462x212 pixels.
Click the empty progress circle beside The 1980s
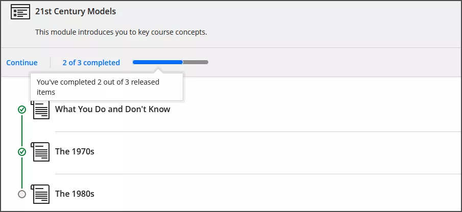point(21,194)
